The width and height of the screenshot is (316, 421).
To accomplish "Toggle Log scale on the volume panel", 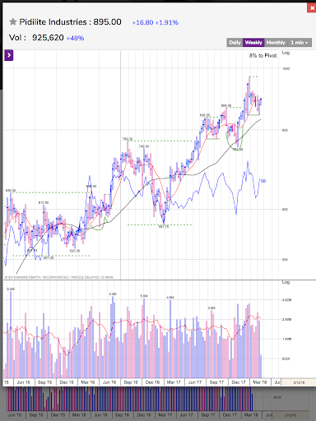I will pyautogui.click(x=286, y=282).
